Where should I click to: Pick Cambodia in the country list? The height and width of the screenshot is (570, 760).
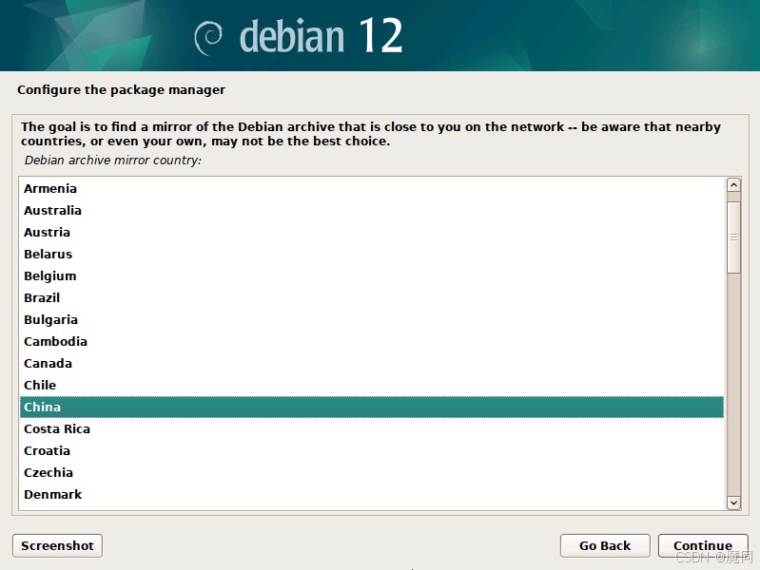372,341
